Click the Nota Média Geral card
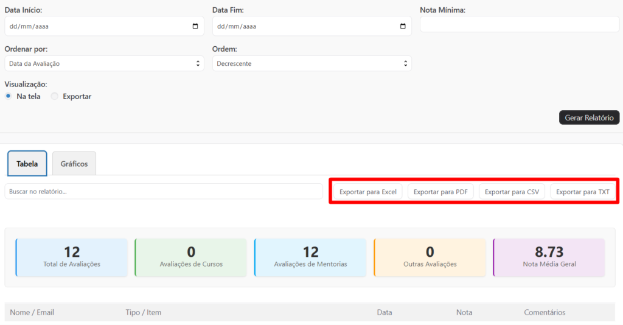 click(x=549, y=257)
